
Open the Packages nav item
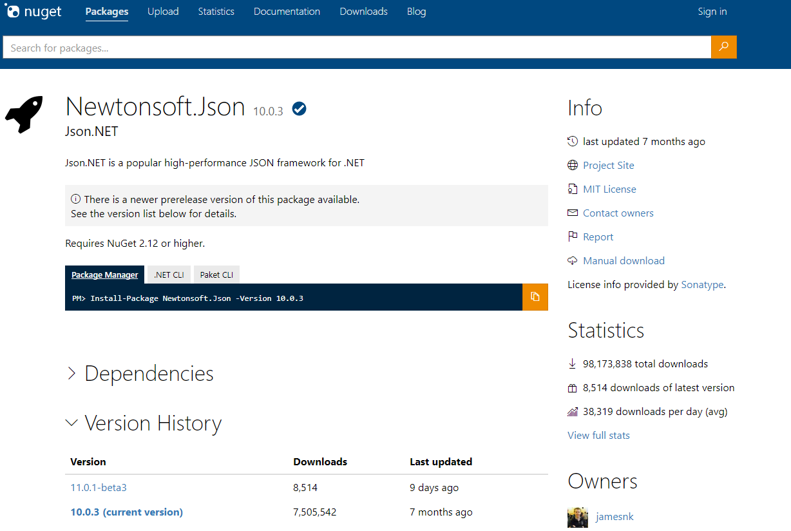[107, 12]
